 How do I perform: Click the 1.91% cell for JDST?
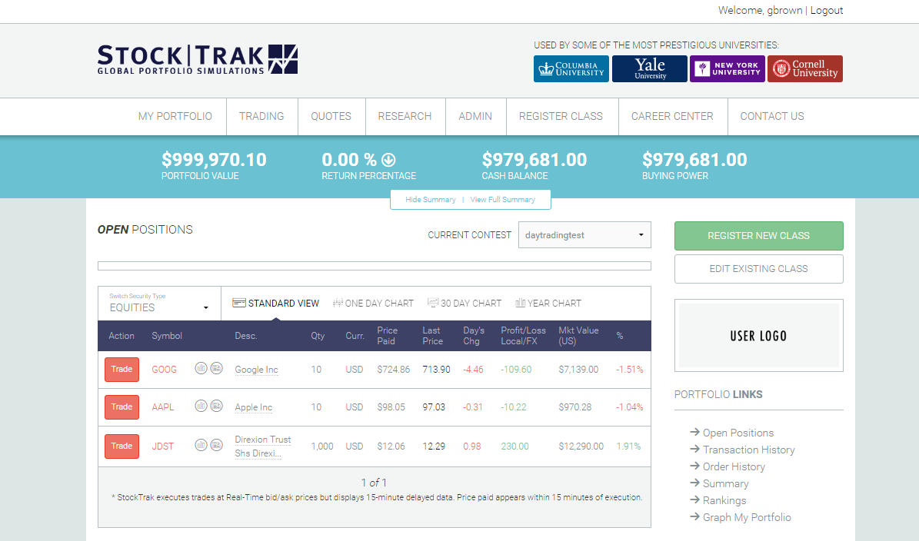(x=628, y=446)
